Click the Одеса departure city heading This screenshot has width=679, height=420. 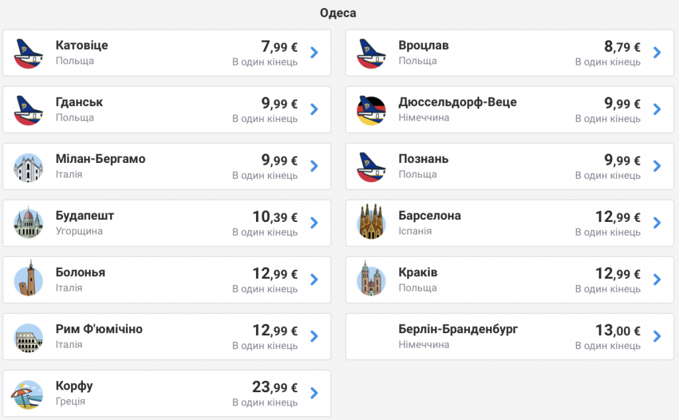click(x=338, y=13)
